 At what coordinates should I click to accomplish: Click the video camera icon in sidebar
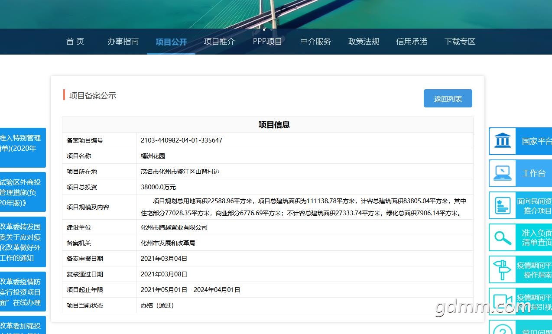[503, 301]
